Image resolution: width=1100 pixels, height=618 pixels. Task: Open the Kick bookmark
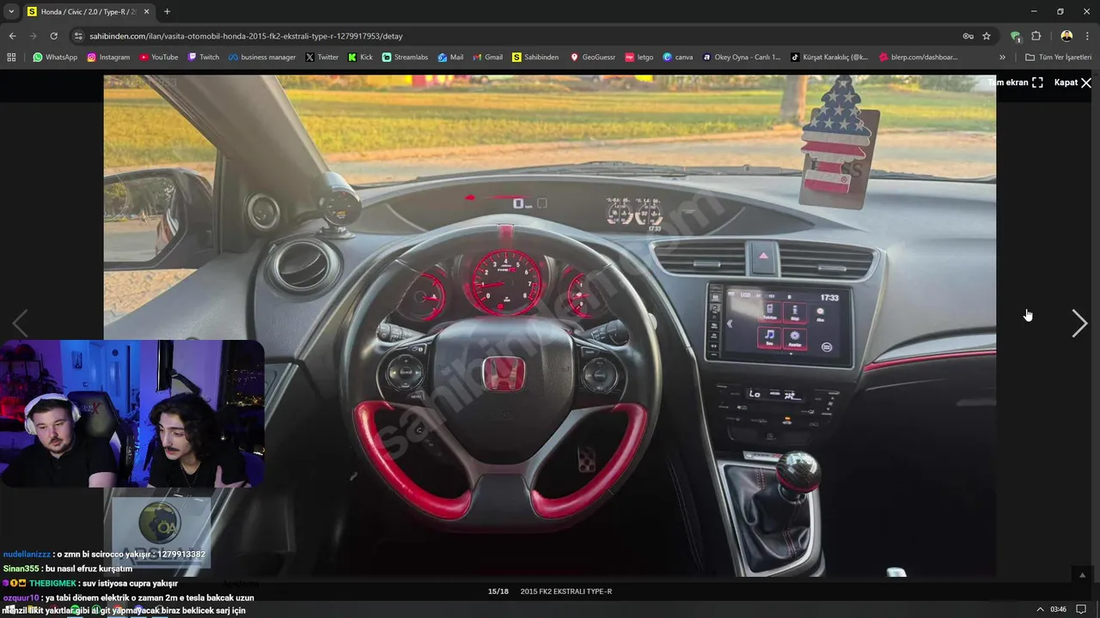pos(360,58)
